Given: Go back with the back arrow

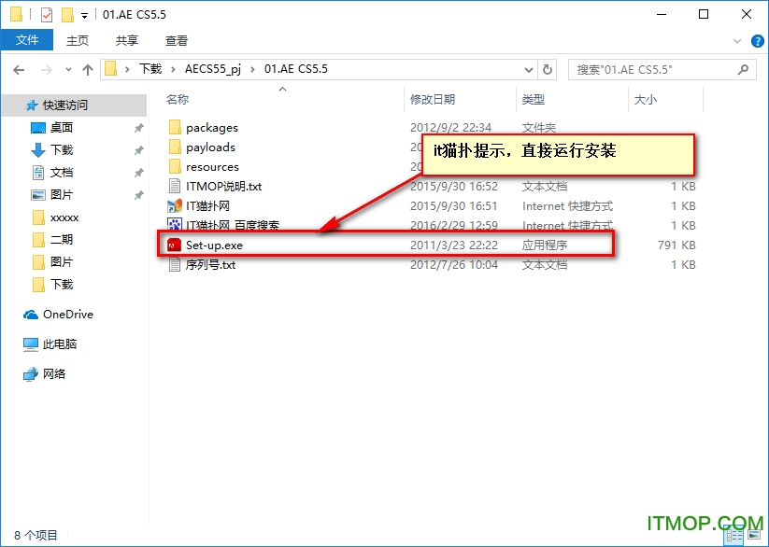Looking at the screenshot, I should [19, 70].
